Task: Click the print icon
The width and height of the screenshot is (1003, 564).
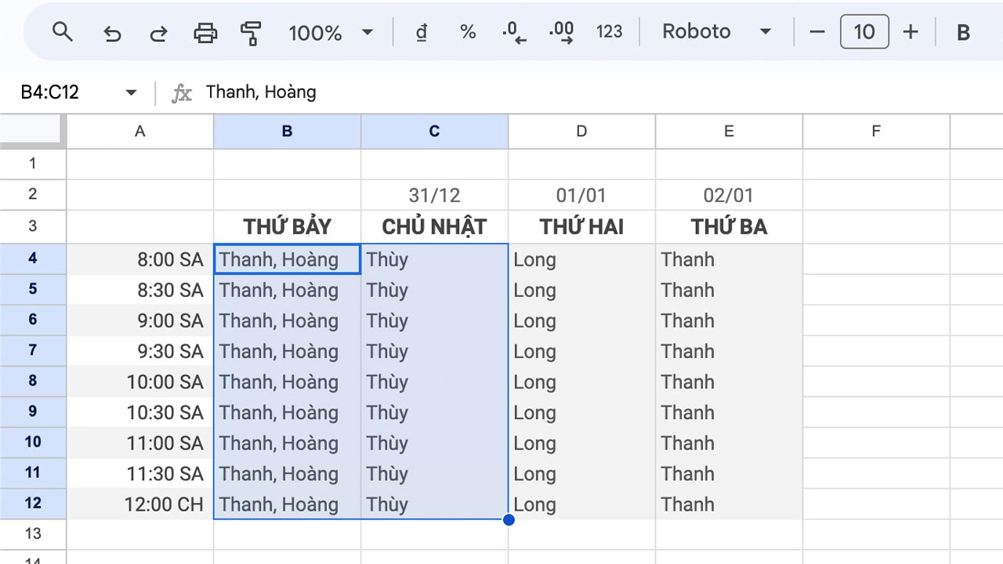Action: point(205,32)
